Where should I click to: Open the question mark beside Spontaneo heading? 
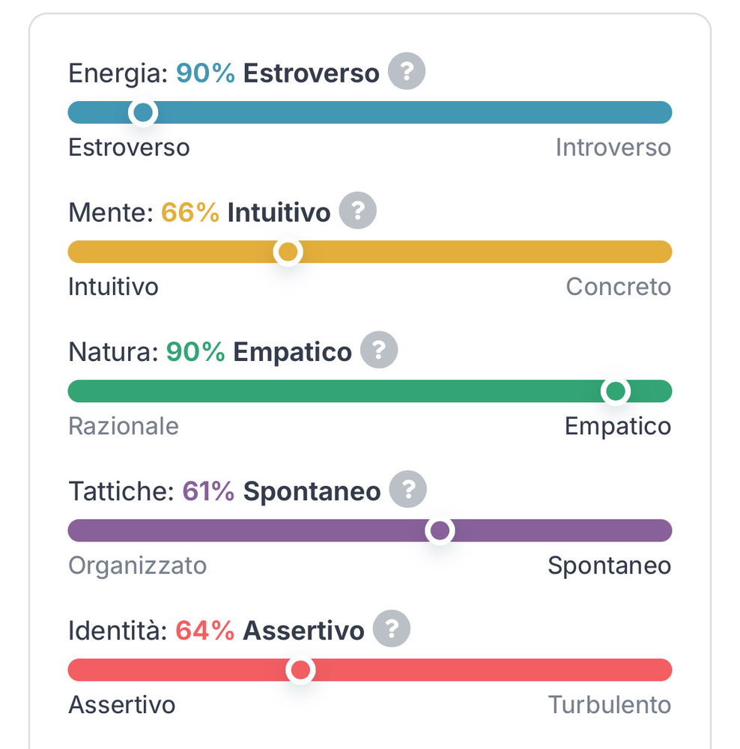tap(408, 490)
